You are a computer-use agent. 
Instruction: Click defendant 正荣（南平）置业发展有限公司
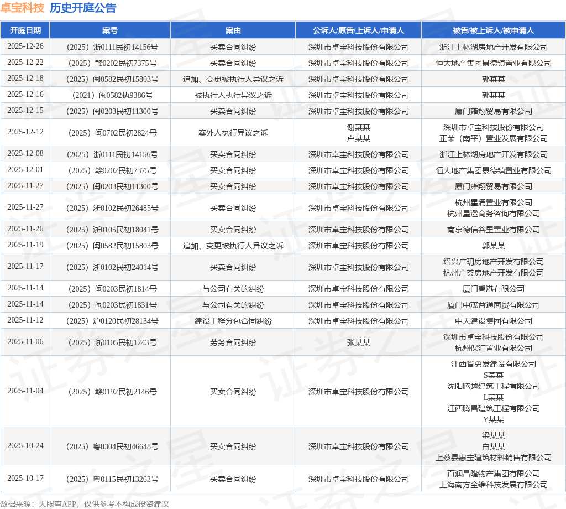(x=494, y=138)
